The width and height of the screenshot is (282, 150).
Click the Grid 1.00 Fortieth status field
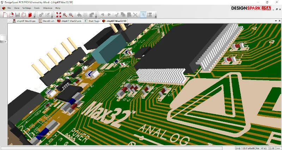tap(245, 148)
